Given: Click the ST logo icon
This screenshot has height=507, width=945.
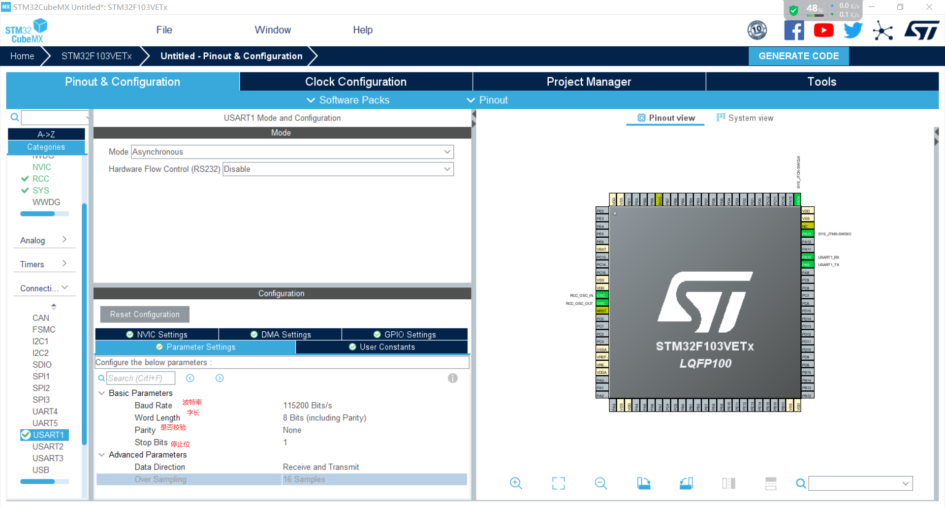Looking at the screenshot, I should pos(921,31).
